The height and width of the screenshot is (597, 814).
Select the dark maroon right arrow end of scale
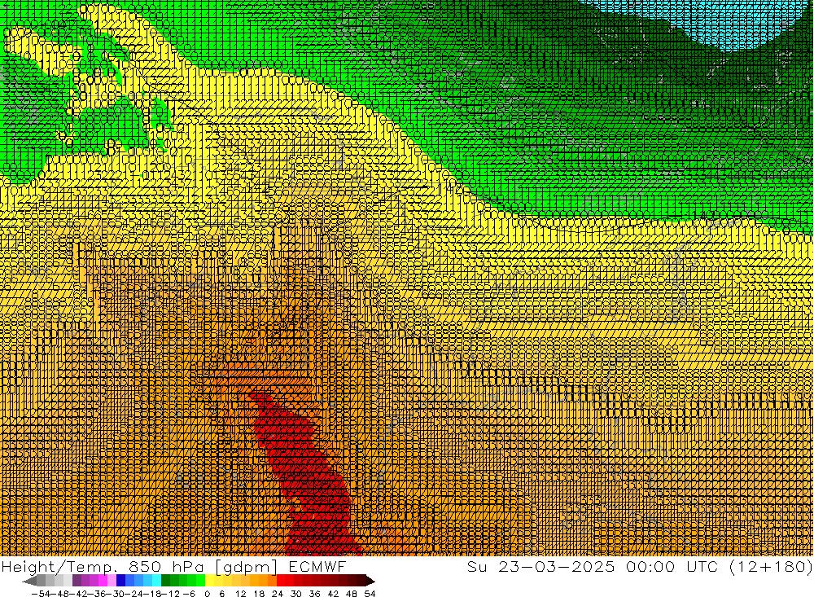370,581
